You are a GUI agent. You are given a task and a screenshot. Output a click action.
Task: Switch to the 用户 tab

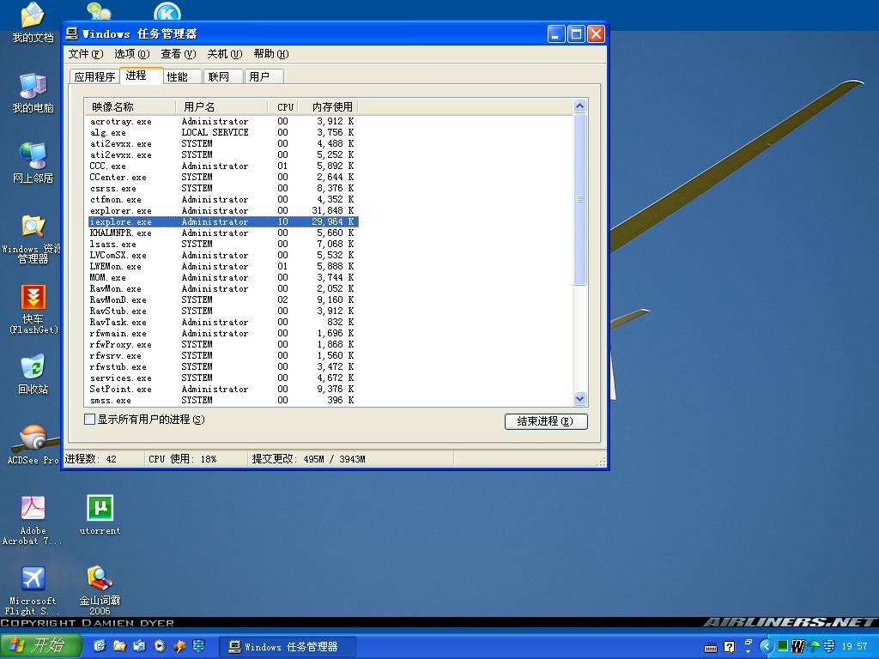tap(264, 76)
